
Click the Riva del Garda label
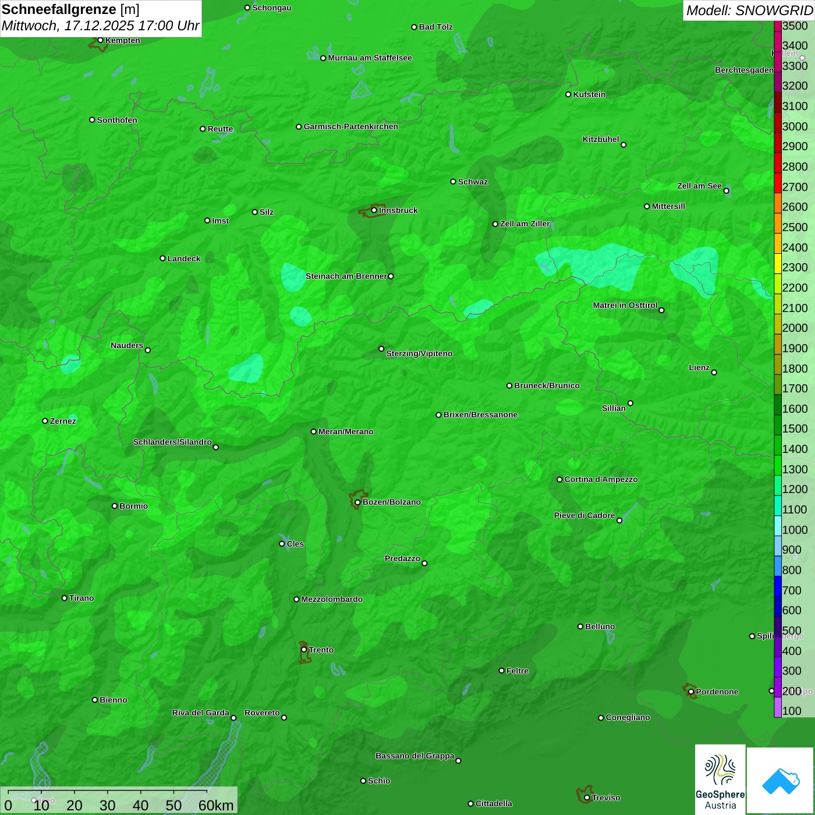pos(201,713)
